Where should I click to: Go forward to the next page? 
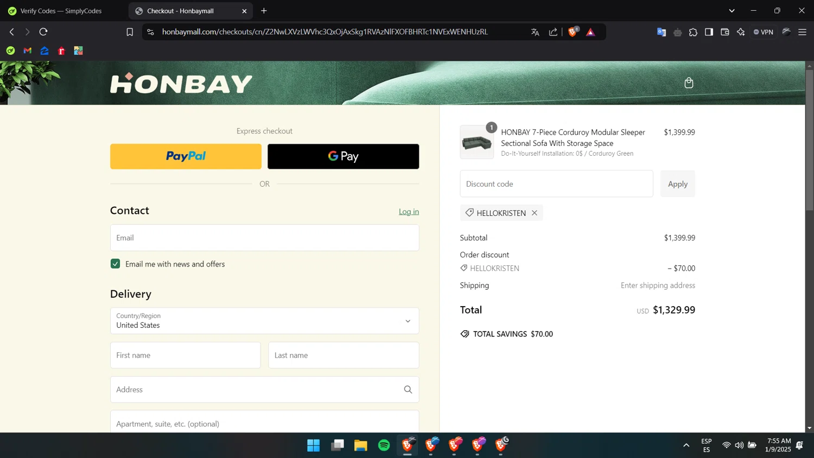[27, 32]
